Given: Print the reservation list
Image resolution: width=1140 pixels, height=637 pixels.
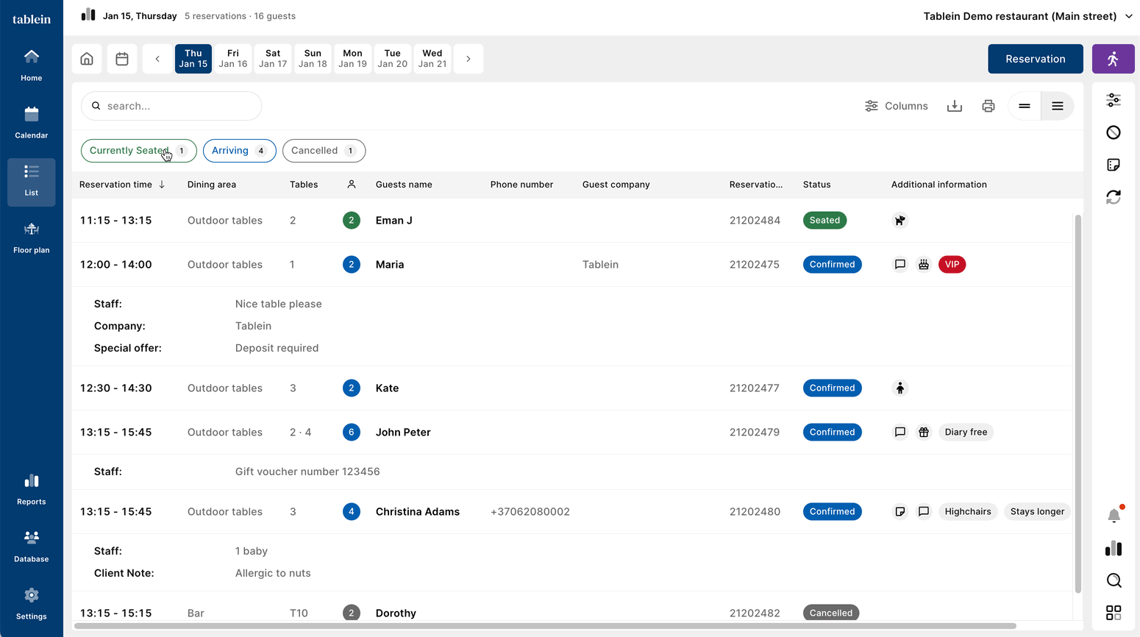Looking at the screenshot, I should 988,106.
